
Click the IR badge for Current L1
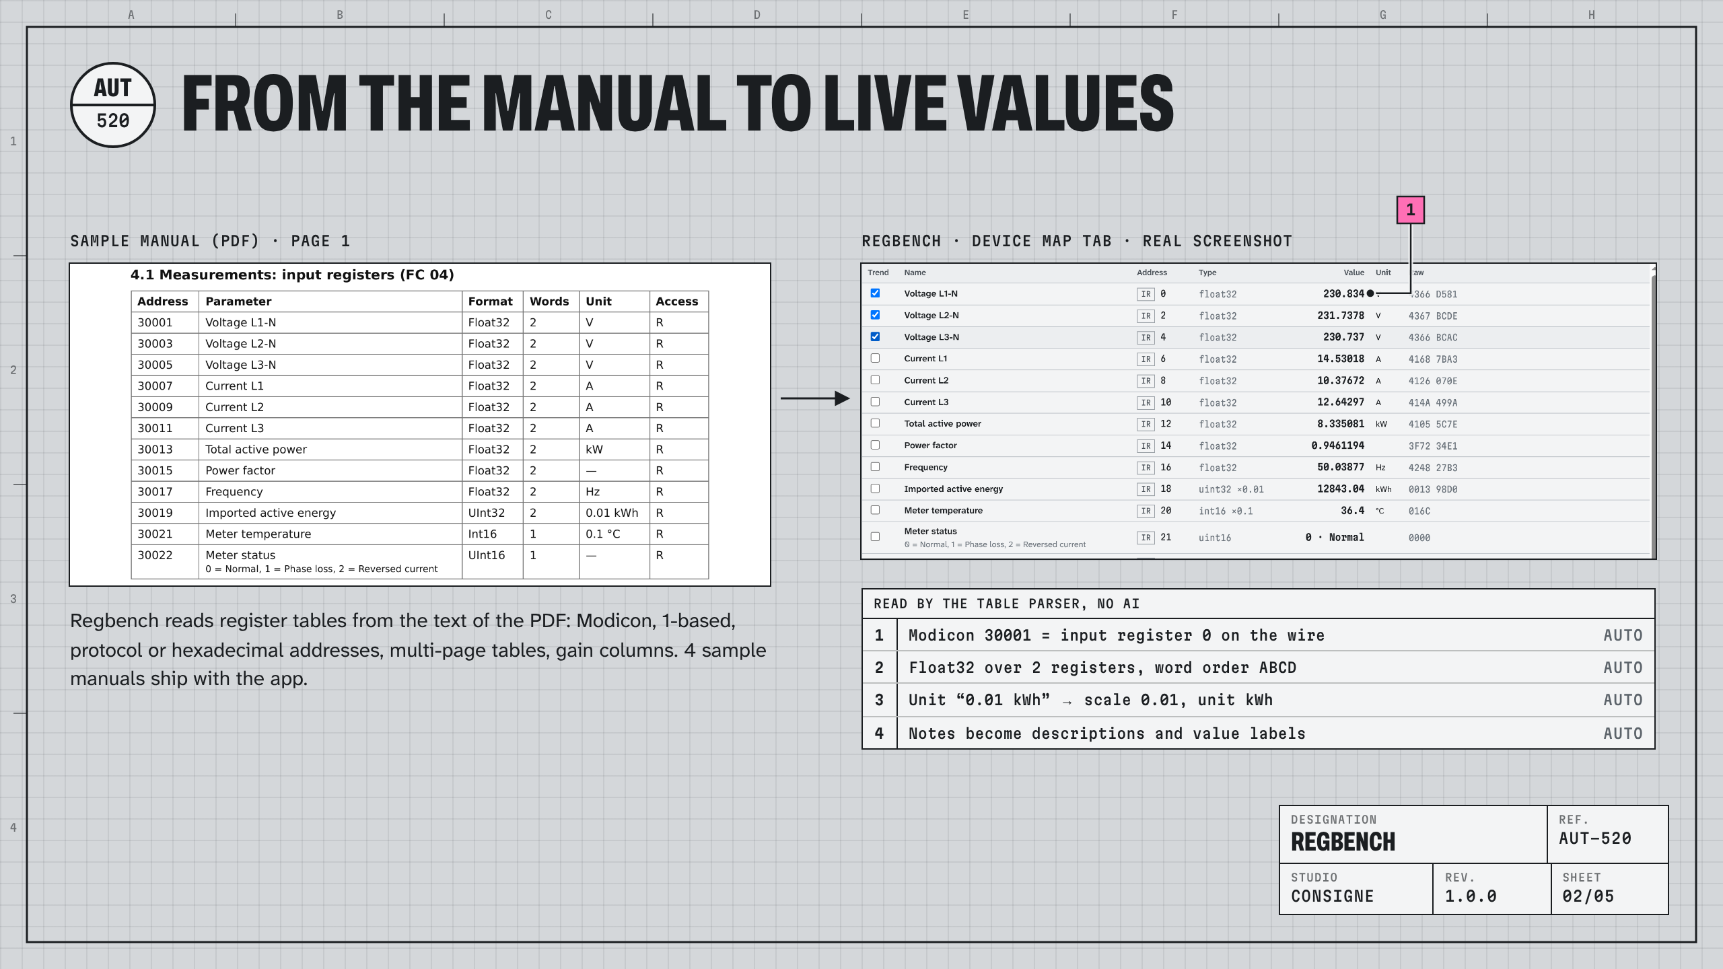click(x=1146, y=359)
